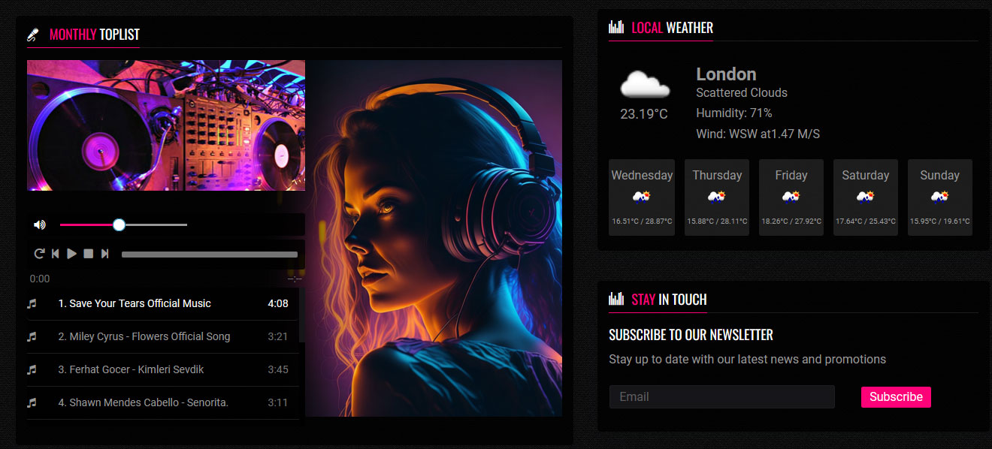This screenshot has height=449, width=992.
Task: Open the Wednesday forecast card
Action: pyautogui.click(x=642, y=197)
